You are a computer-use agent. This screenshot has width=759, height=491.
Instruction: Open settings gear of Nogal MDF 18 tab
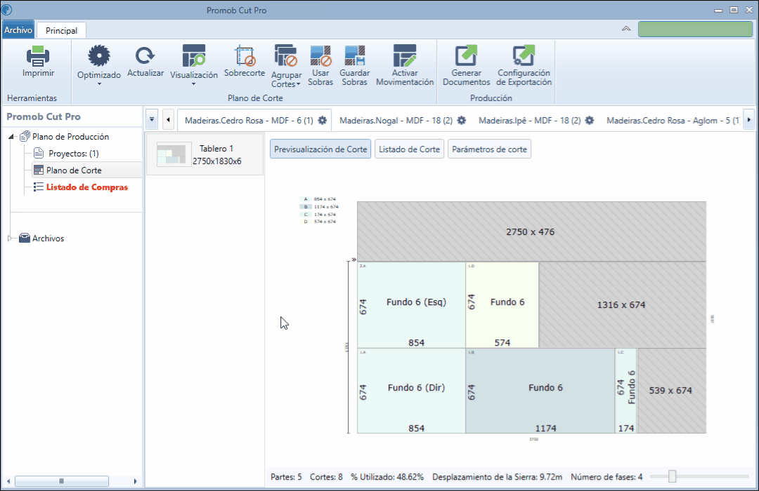[x=462, y=121]
